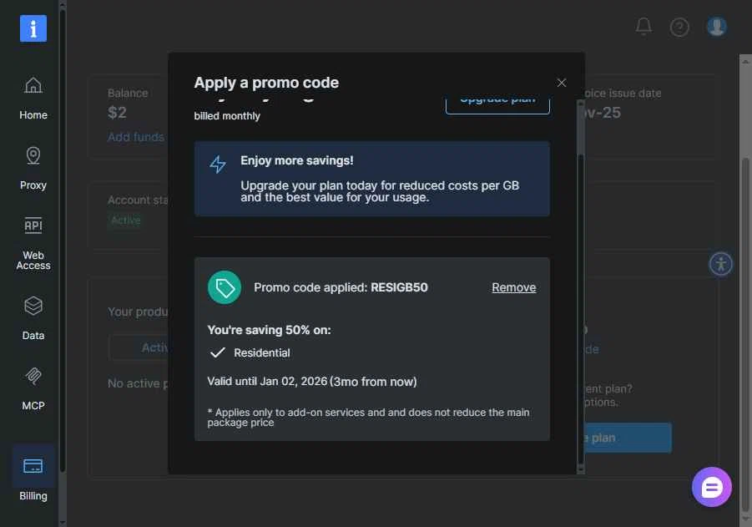Open the Web Access API section
Viewport: 752px width, 527px height.
33,244
